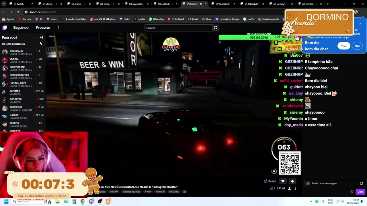Viewport: 367px width, 206px height.
Task: Open the emote picker in chat
Action: pos(361,183)
